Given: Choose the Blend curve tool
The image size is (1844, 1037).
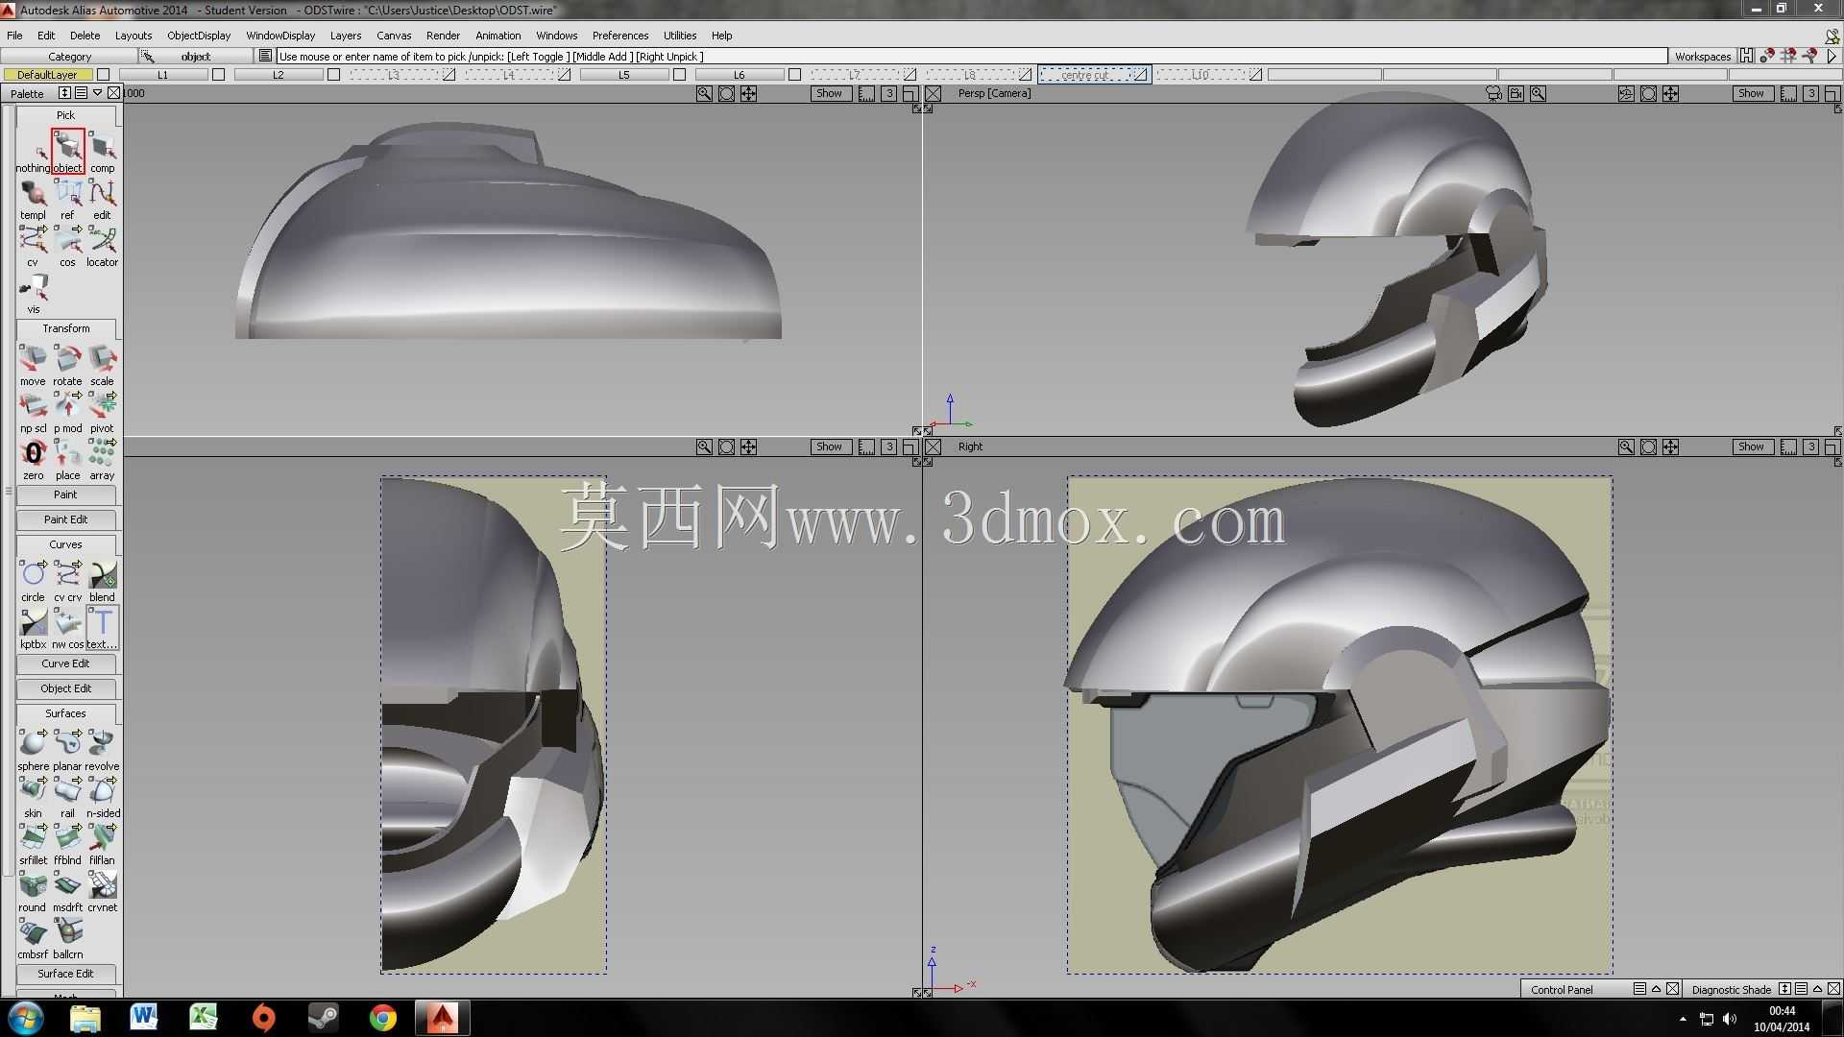Looking at the screenshot, I should [x=102, y=582].
